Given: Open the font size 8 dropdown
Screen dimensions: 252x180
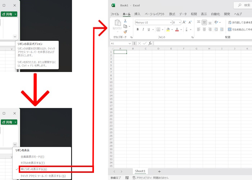Looking at the screenshot, I should pos(180,22).
